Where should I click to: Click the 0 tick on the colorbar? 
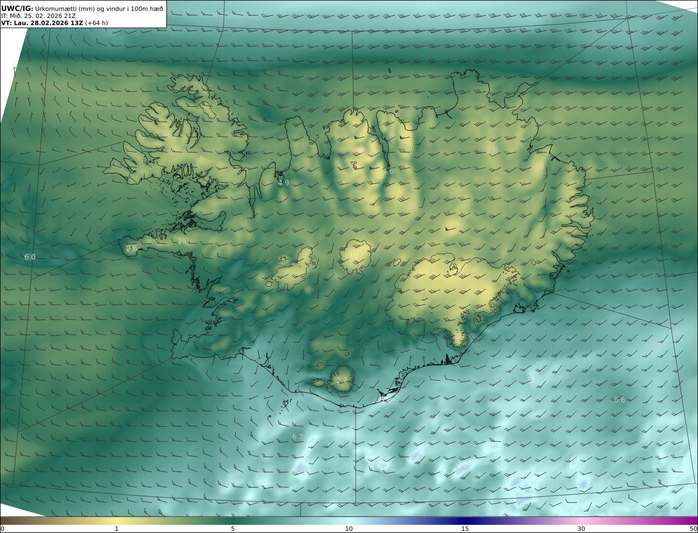(2, 529)
